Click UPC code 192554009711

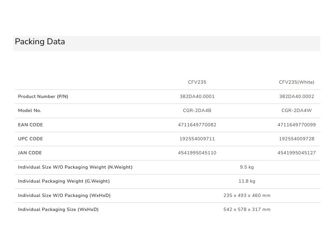pos(197,139)
